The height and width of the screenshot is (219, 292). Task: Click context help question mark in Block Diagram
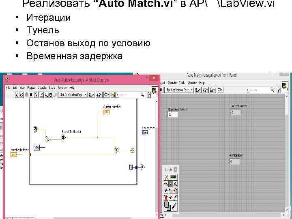click(x=148, y=95)
